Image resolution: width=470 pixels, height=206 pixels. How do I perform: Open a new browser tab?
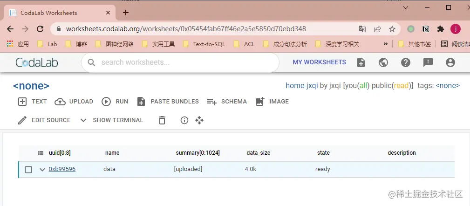point(126,13)
